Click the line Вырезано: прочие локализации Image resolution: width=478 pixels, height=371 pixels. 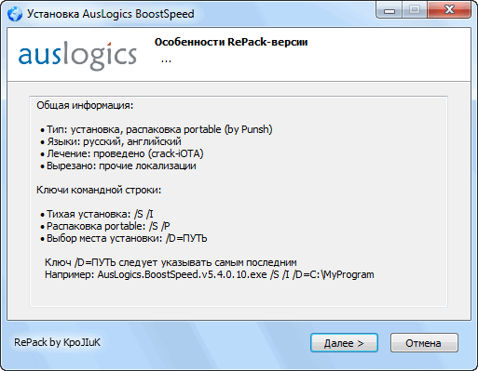click(x=118, y=166)
